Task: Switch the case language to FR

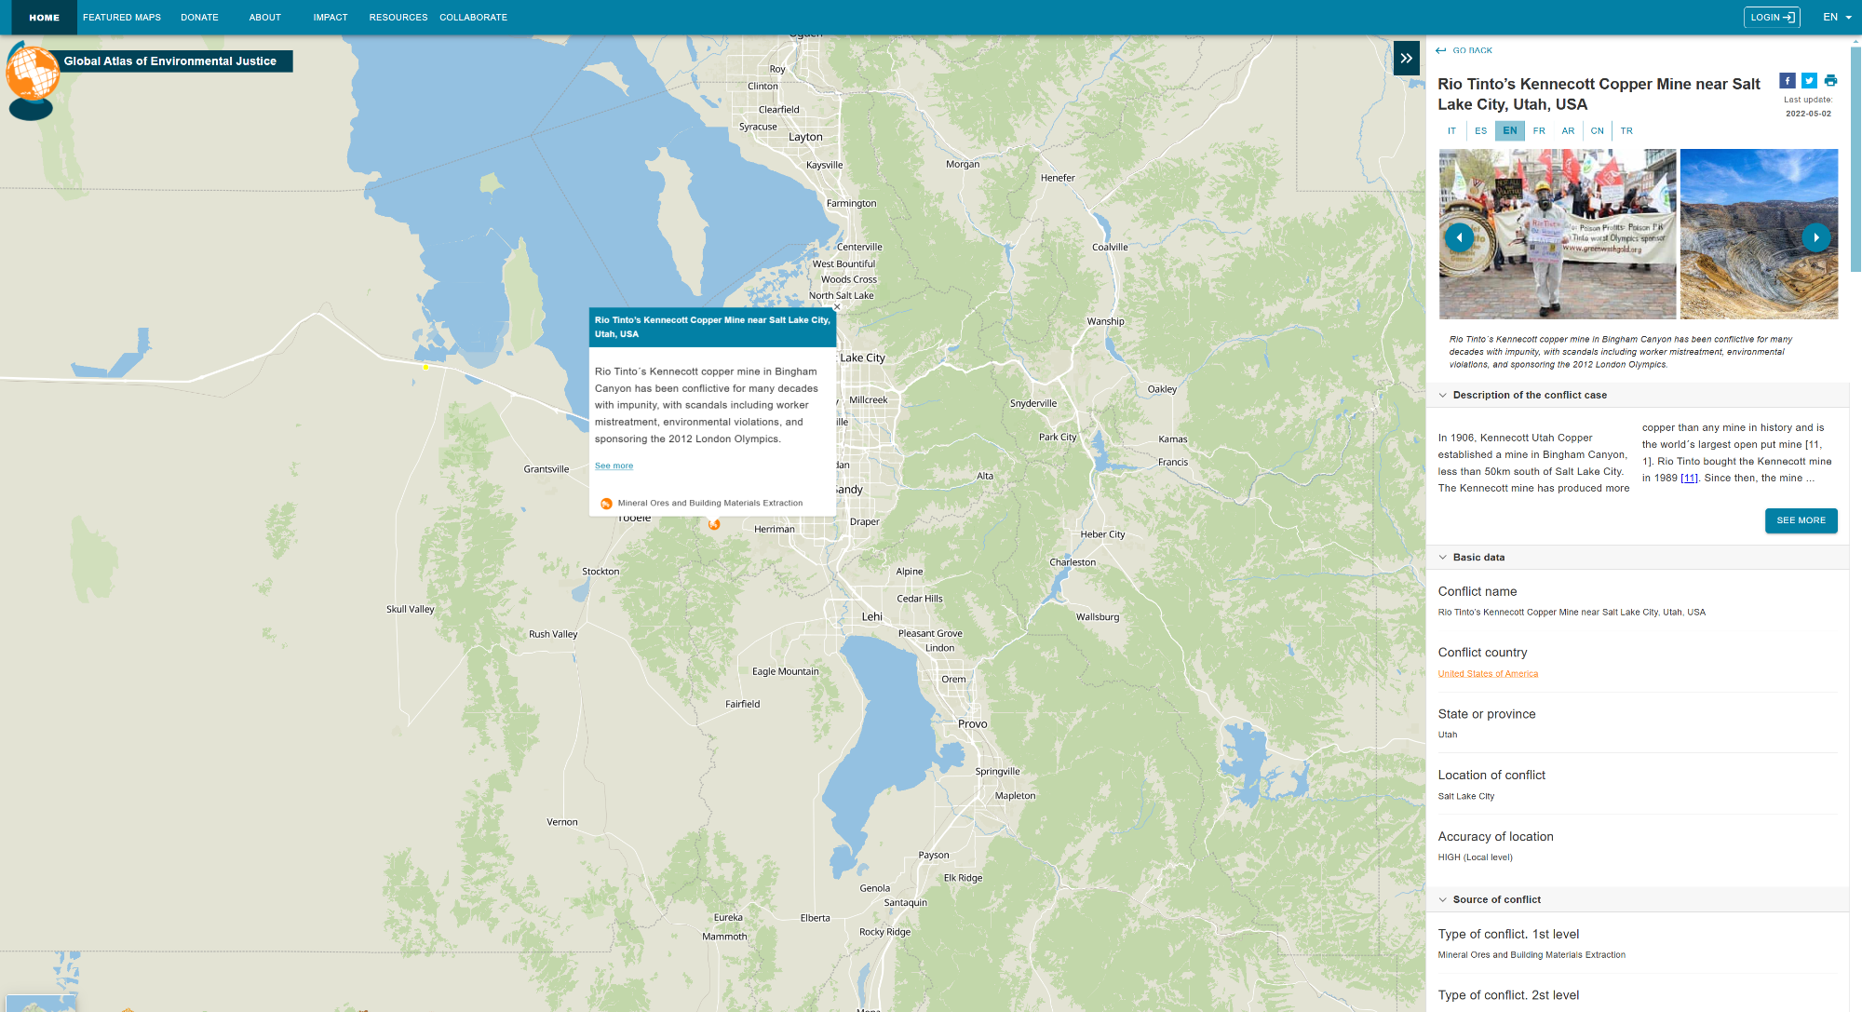Action: [1539, 131]
